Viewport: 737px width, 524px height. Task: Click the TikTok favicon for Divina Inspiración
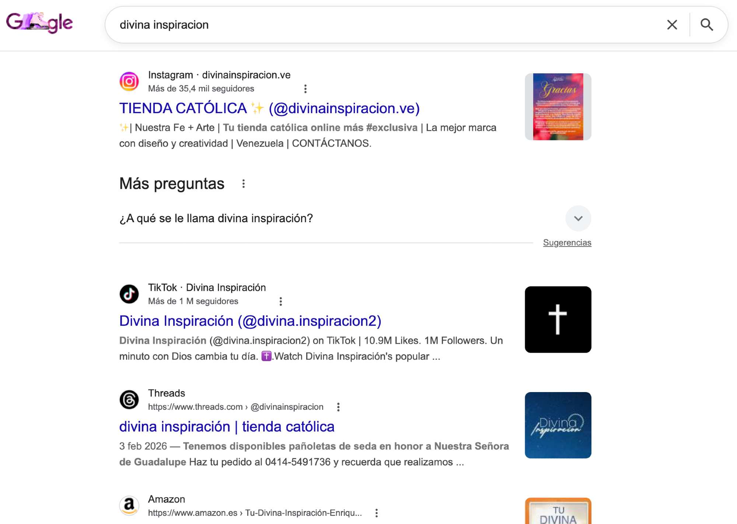[x=129, y=294]
